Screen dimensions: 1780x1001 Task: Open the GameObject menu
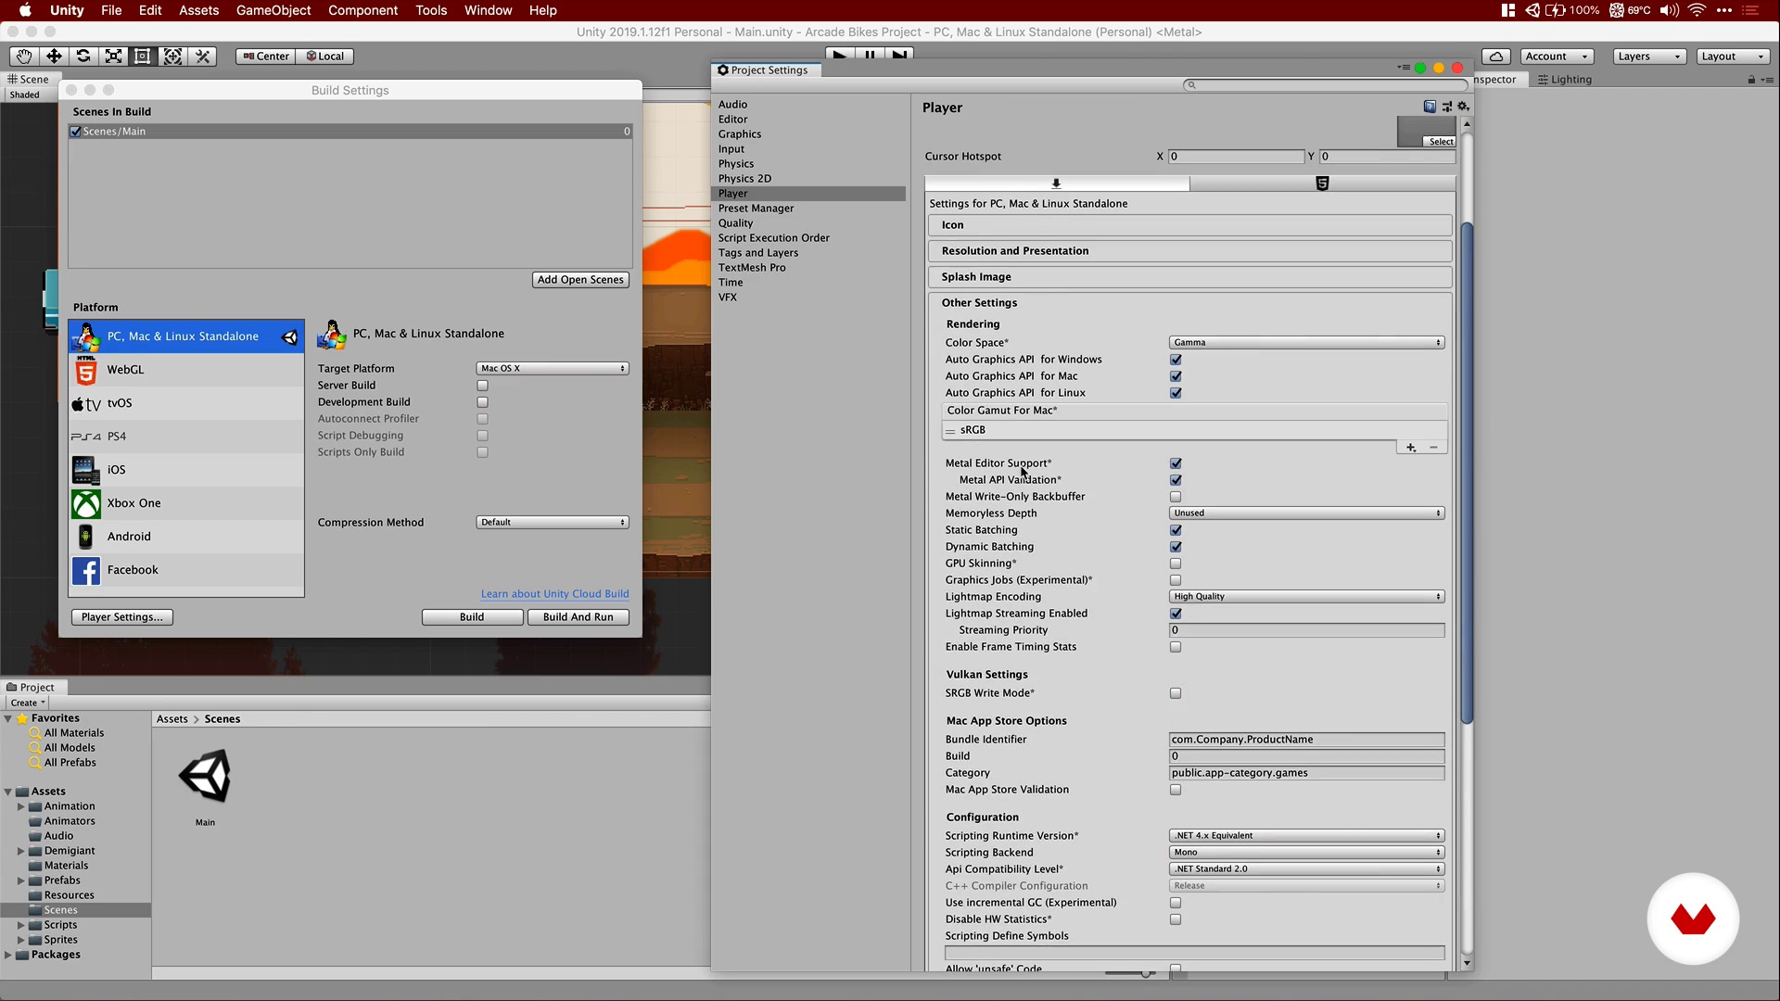tap(273, 10)
